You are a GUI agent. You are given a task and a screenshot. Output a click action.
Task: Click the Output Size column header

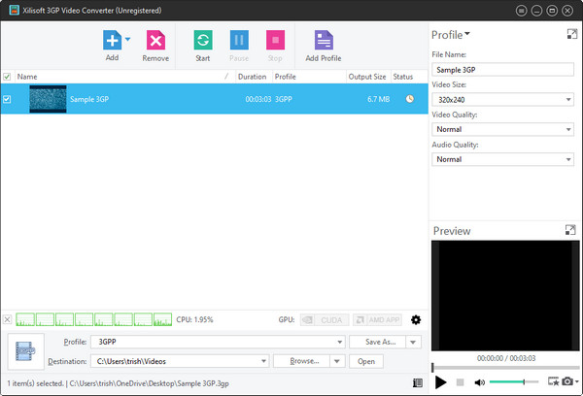[367, 77]
